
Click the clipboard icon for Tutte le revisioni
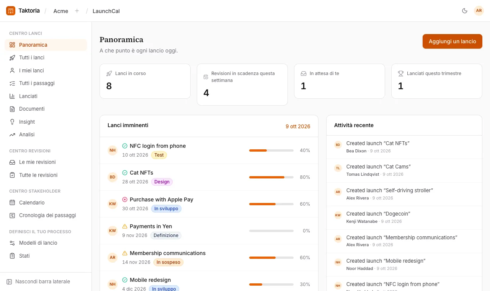(x=12, y=175)
